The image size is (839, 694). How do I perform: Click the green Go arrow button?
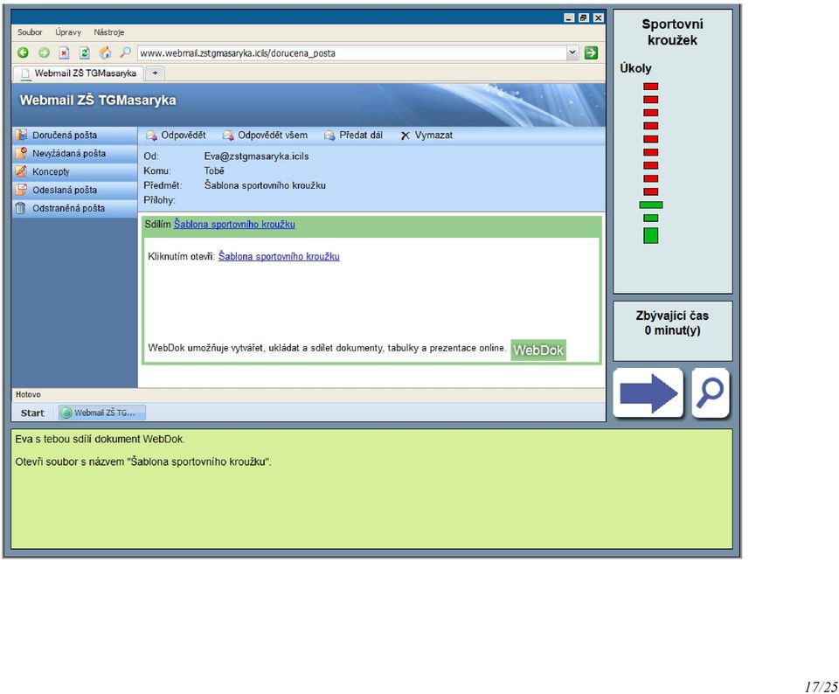coord(592,52)
